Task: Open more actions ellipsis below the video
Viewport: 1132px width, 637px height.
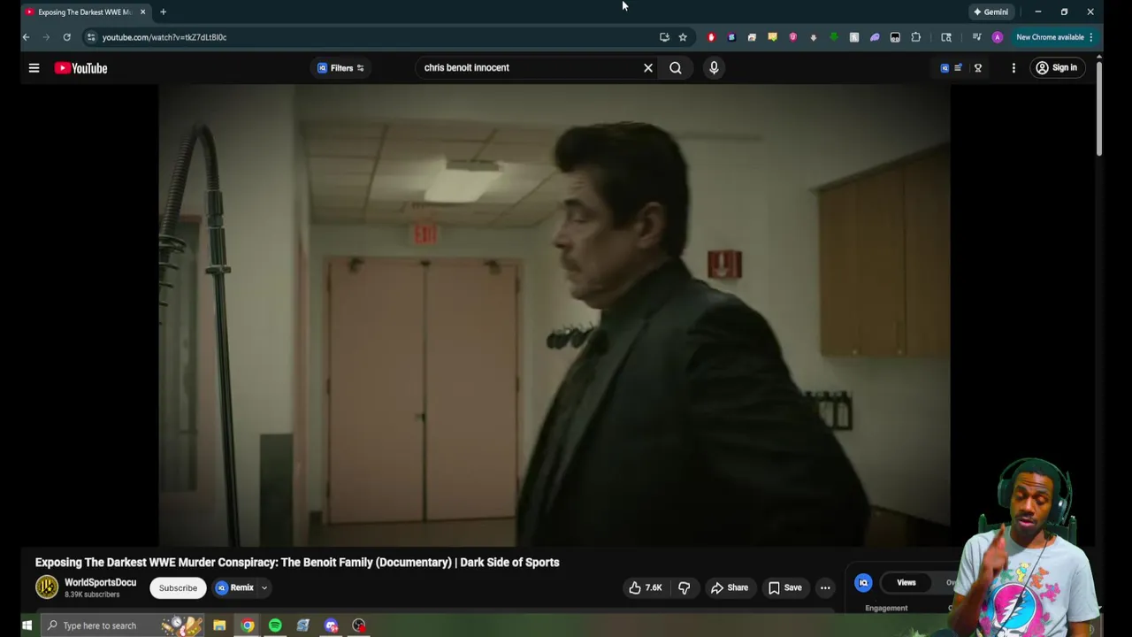Action: [x=825, y=587]
